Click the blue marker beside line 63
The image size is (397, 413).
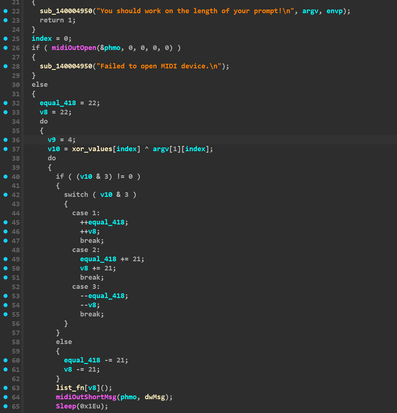[6, 388]
